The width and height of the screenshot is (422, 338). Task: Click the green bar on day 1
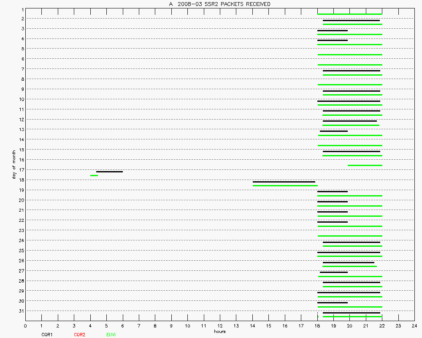349,14
